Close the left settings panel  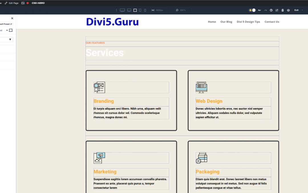tap(12, 18)
